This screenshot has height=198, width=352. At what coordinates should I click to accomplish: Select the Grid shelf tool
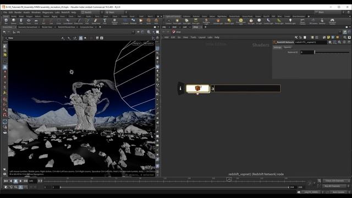tap(36, 21)
